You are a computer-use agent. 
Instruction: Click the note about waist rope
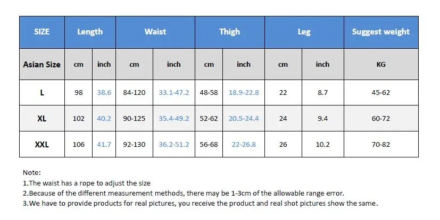(x=87, y=183)
